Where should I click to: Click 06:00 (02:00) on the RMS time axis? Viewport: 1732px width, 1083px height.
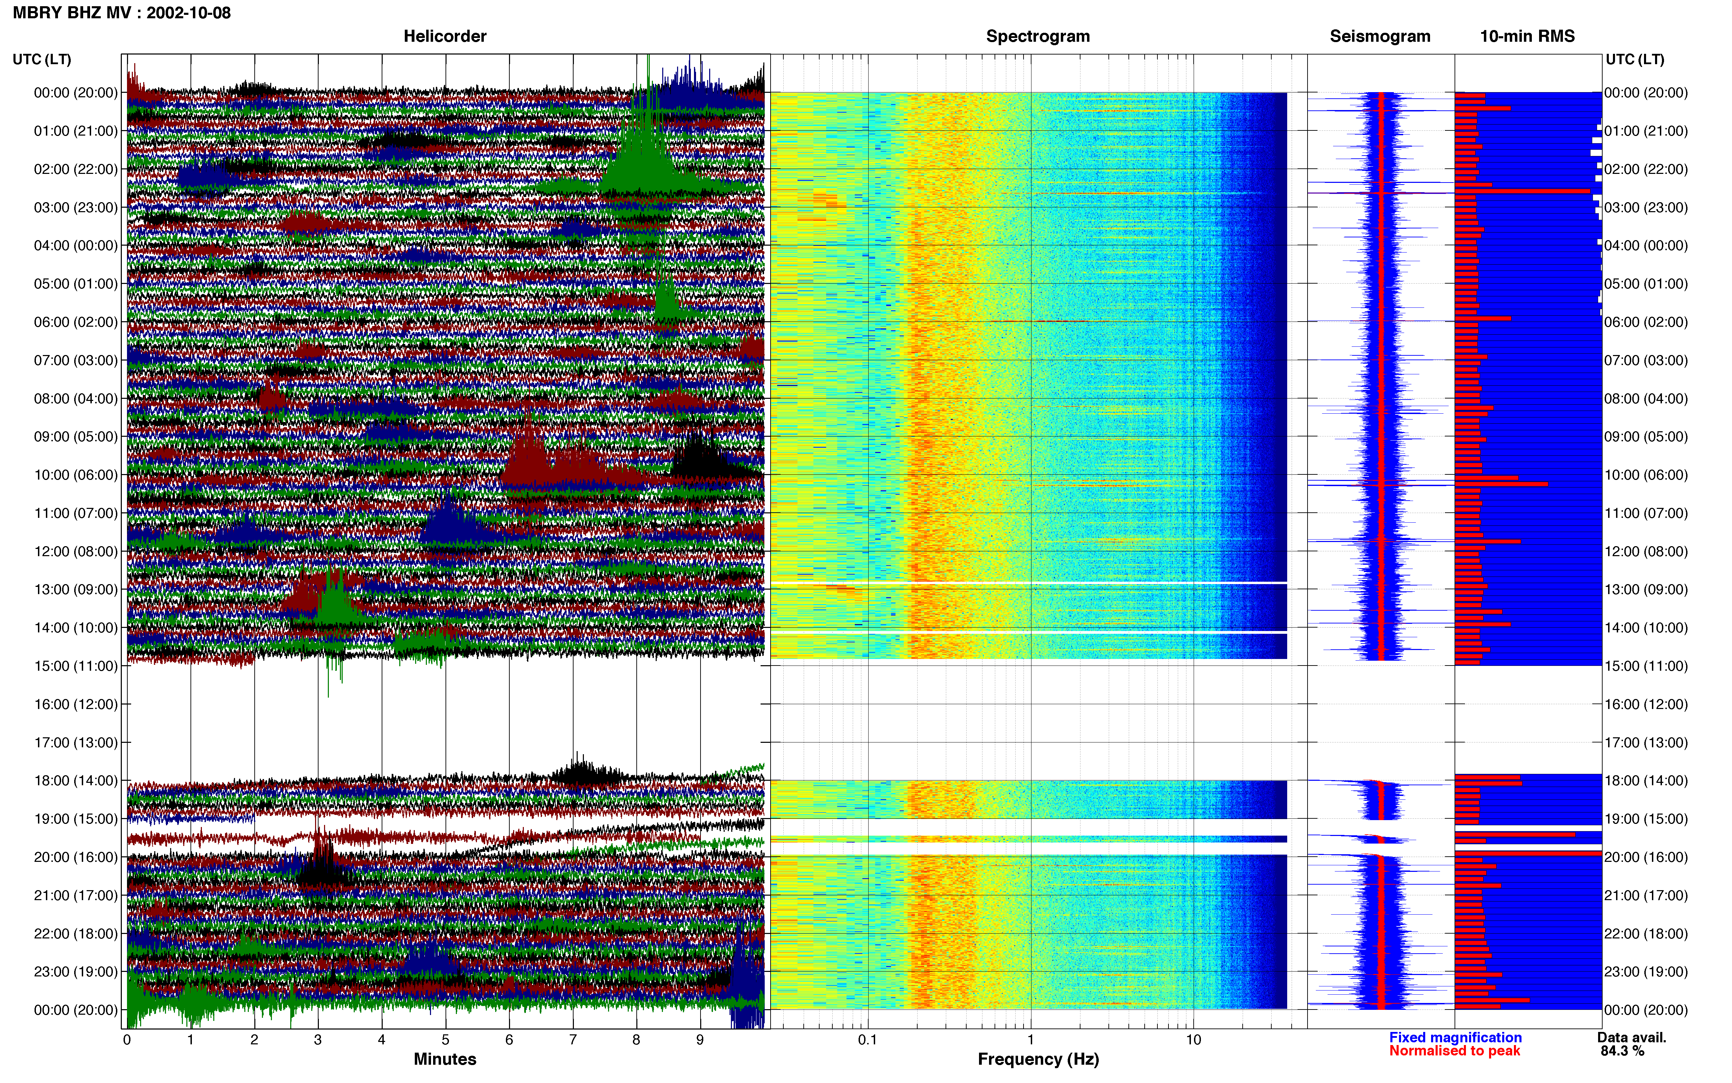coord(1646,322)
